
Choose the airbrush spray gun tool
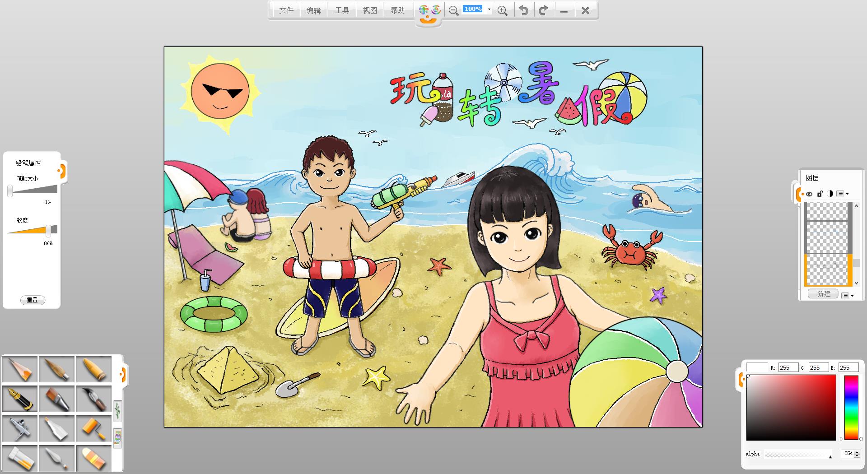click(20, 428)
